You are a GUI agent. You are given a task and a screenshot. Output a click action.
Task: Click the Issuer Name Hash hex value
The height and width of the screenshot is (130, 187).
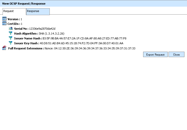tap(84, 38)
